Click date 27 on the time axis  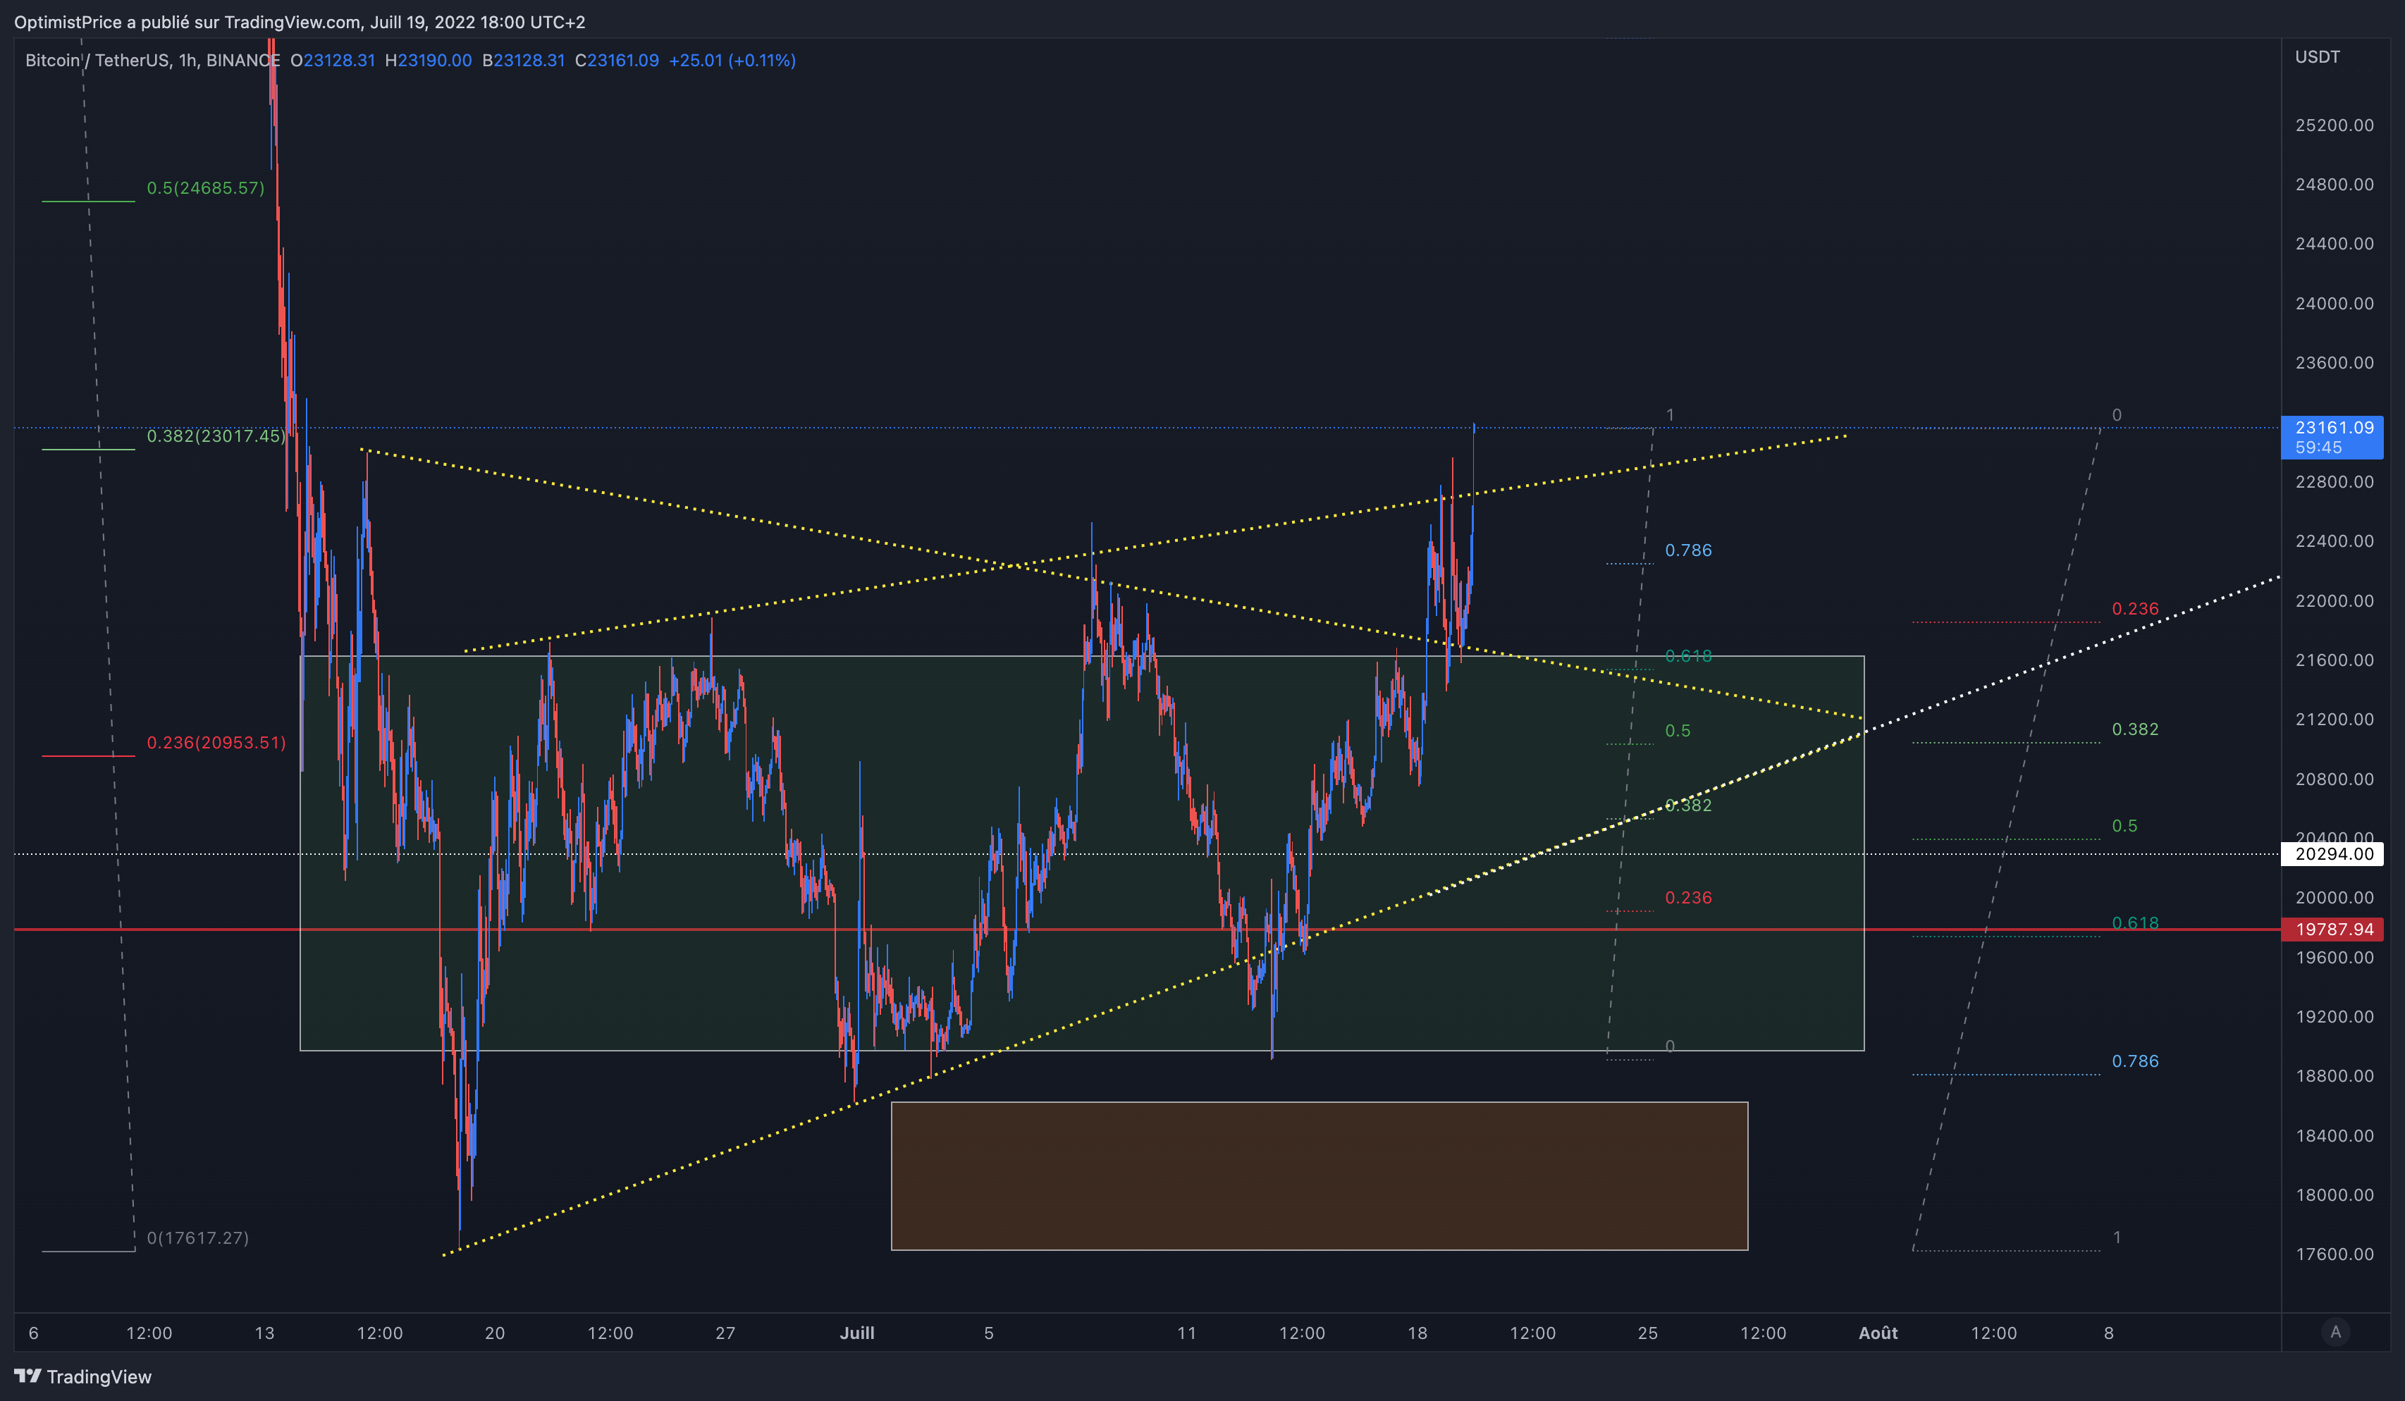725,1333
